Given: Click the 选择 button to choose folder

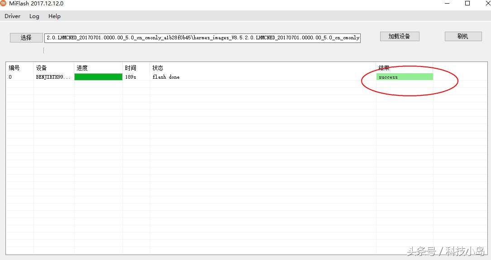Looking at the screenshot, I should 26,38.
